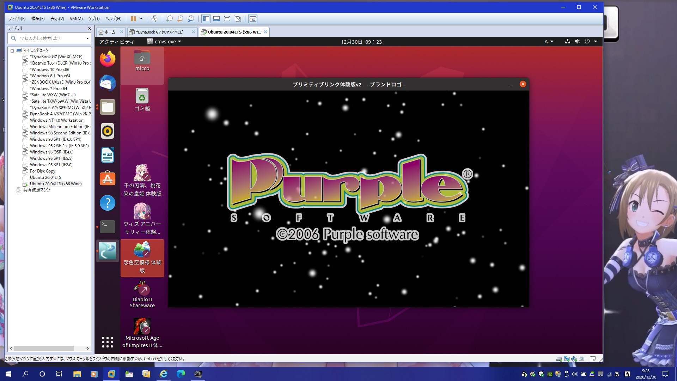
Task: Open the power options dropdown arrow
Action: tap(141, 19)
